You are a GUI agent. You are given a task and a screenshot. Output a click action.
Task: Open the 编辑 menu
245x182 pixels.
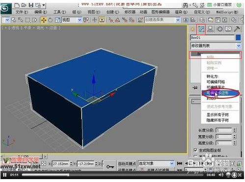tap(41, 12)
